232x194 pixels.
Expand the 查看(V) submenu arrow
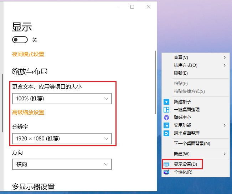(x=225, y=58)
